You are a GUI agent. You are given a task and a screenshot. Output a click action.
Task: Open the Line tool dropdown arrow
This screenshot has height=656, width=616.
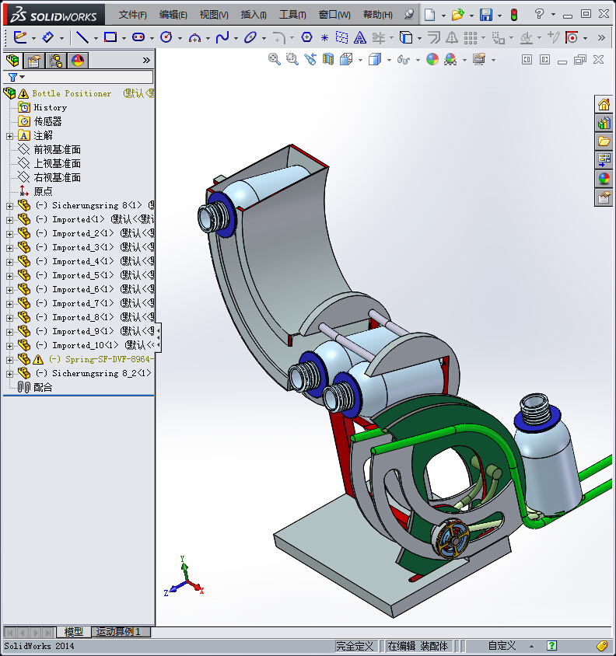(x=96, y=39)
